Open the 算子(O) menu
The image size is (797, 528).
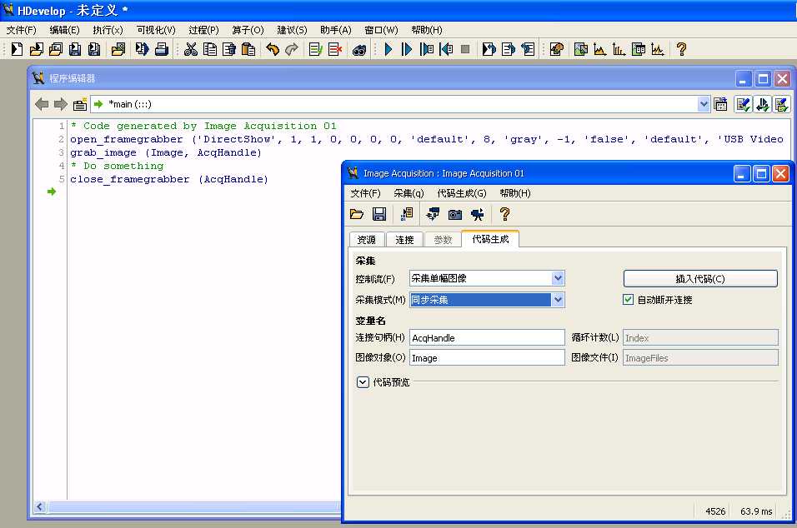point(248,30)
